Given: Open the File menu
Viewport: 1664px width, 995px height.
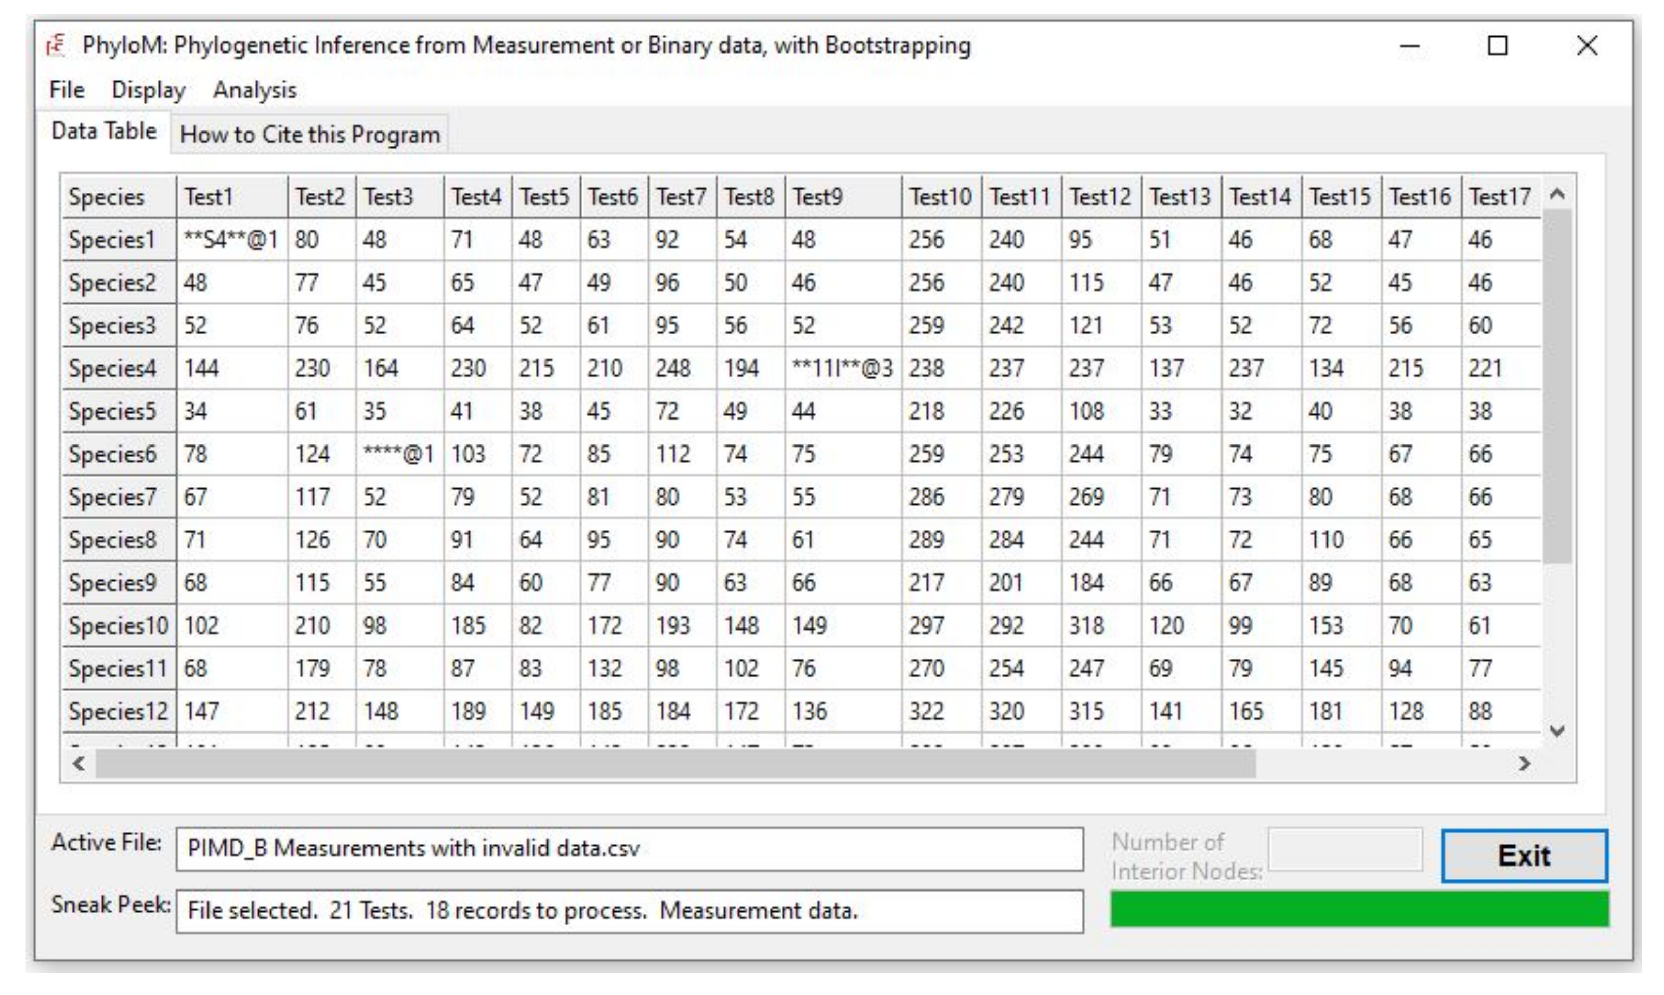Looking at the screenshot, I should click(67, 90).
